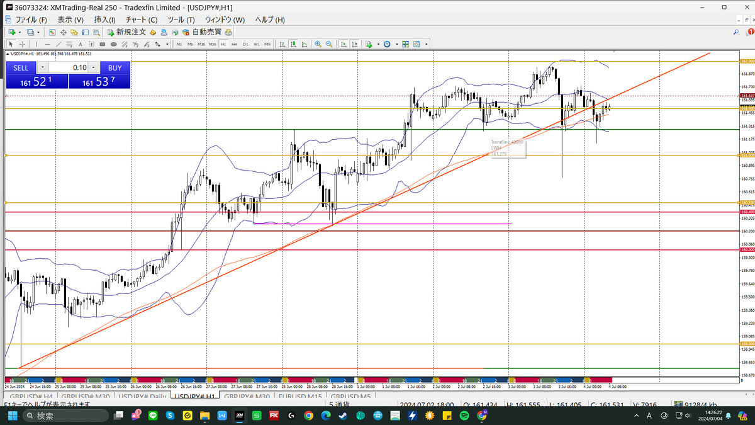Increase the trade volume with up arrow

click(93, 67)
